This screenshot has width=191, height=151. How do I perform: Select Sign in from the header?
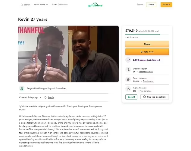(x=140, y=5)
